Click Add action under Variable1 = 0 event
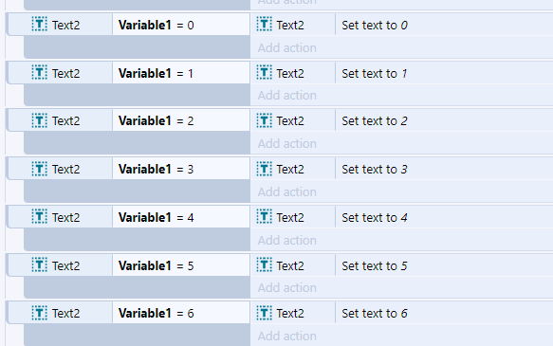 click(x=287, y=47)
